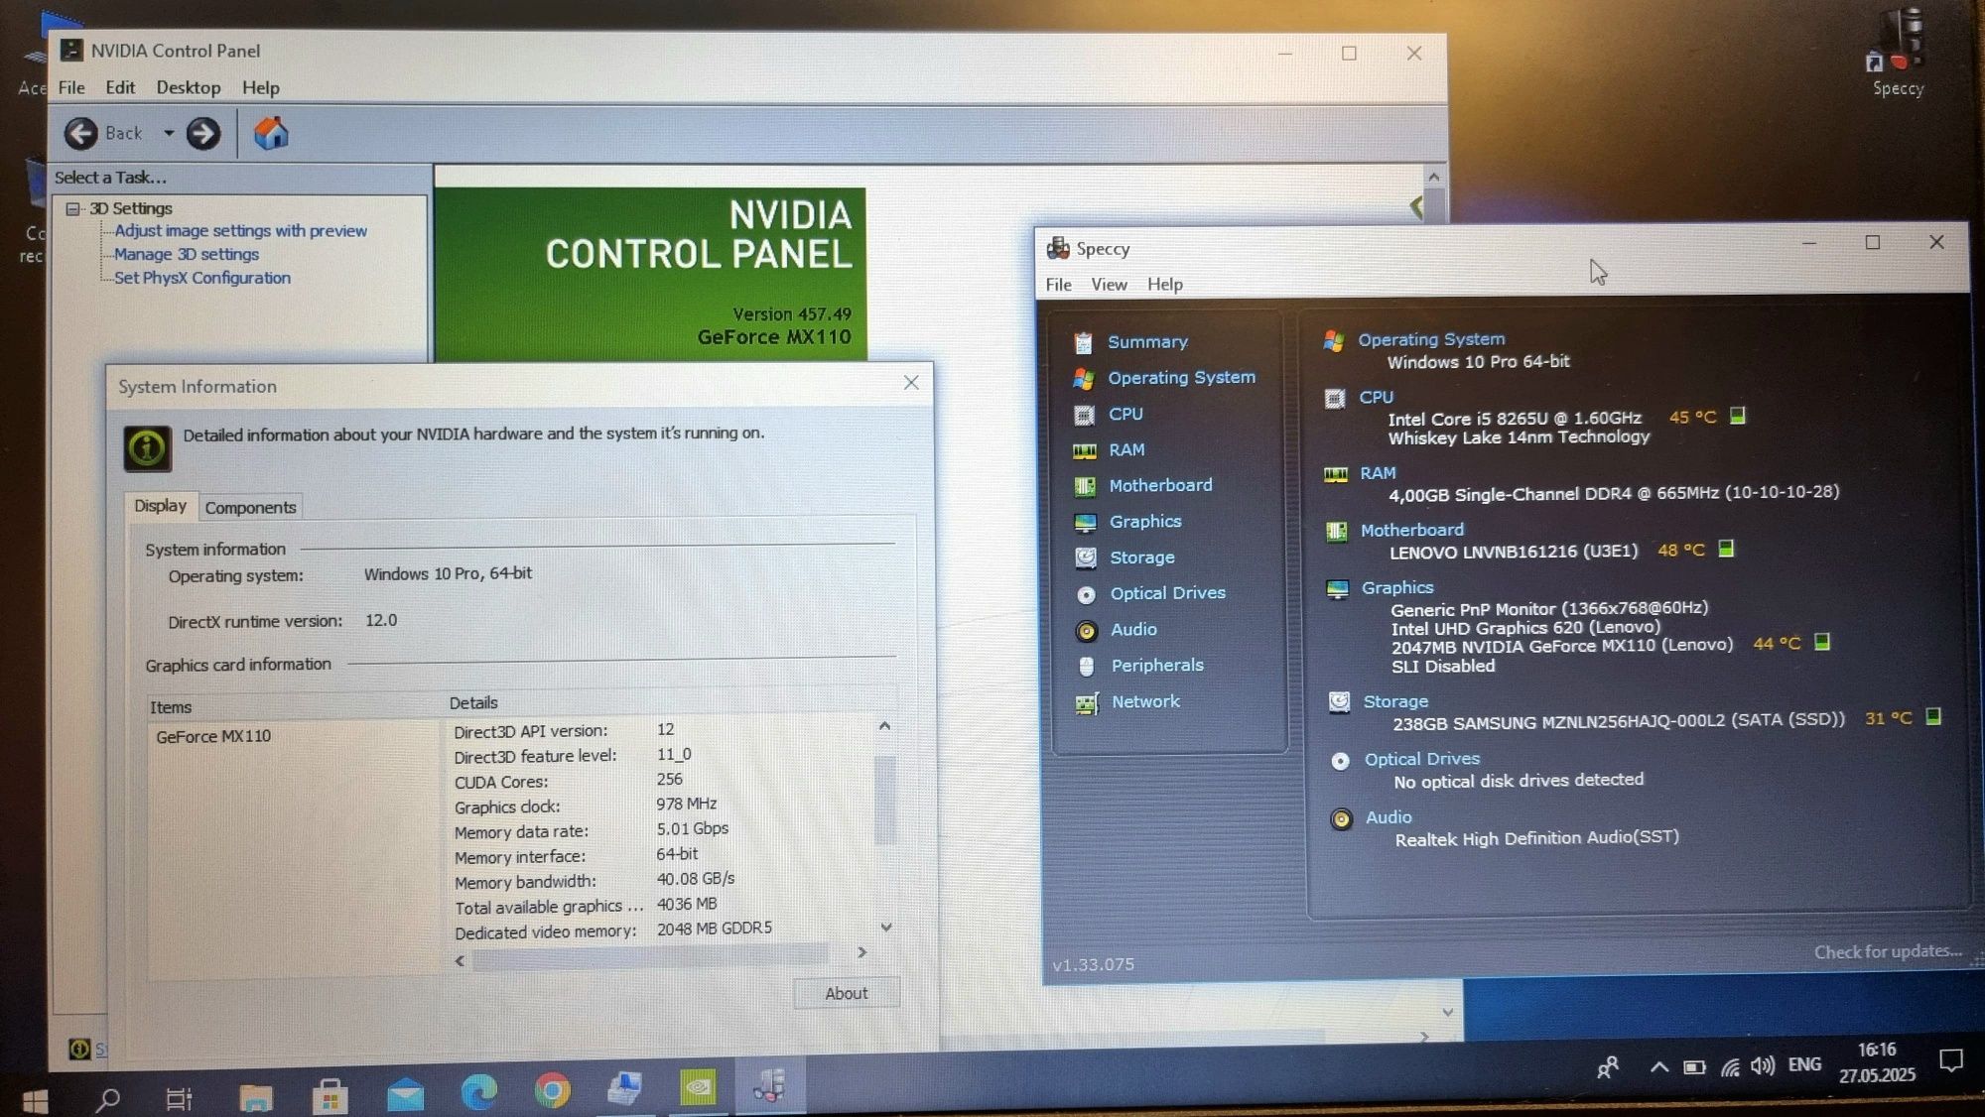This screenshot has height=1117, width=1985.
Task: Click the details list scroll down arrow
Action: coord(886,928)
